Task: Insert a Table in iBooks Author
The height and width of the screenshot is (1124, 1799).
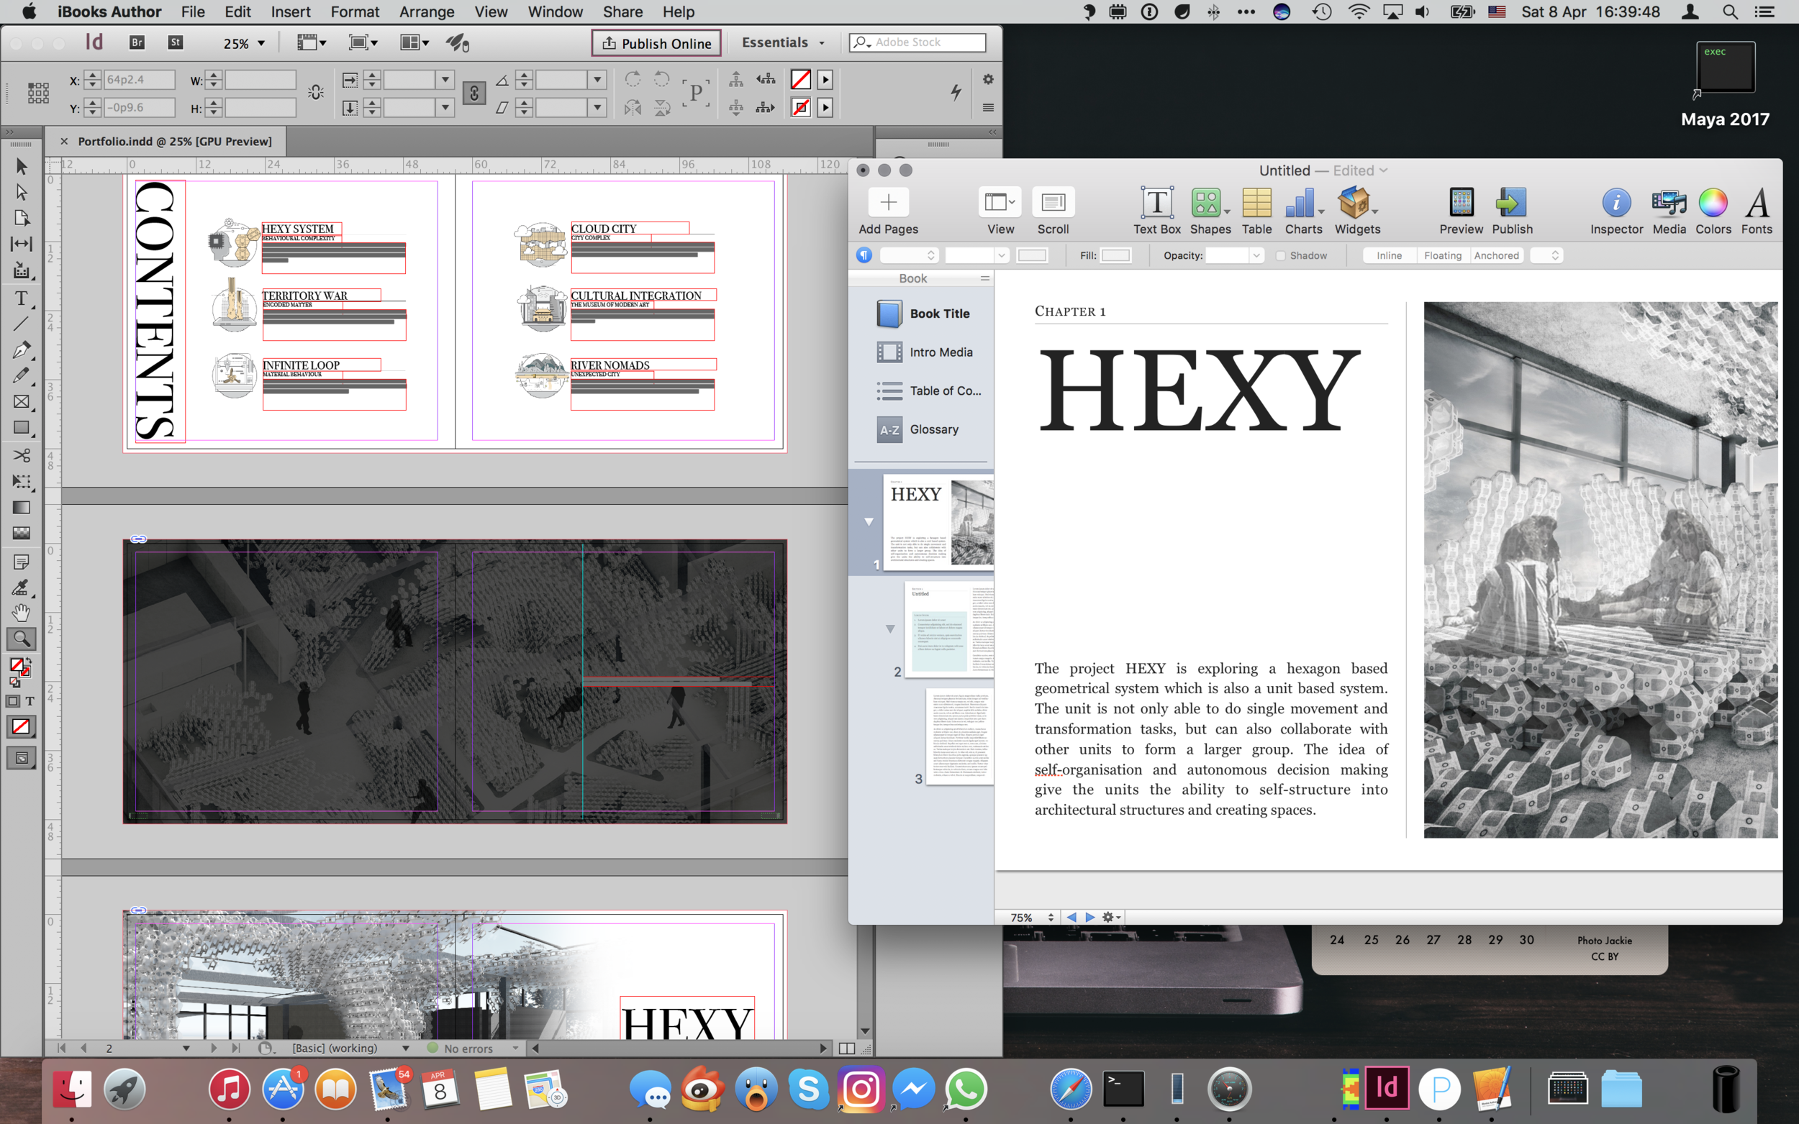Action: click(1256, 211)
